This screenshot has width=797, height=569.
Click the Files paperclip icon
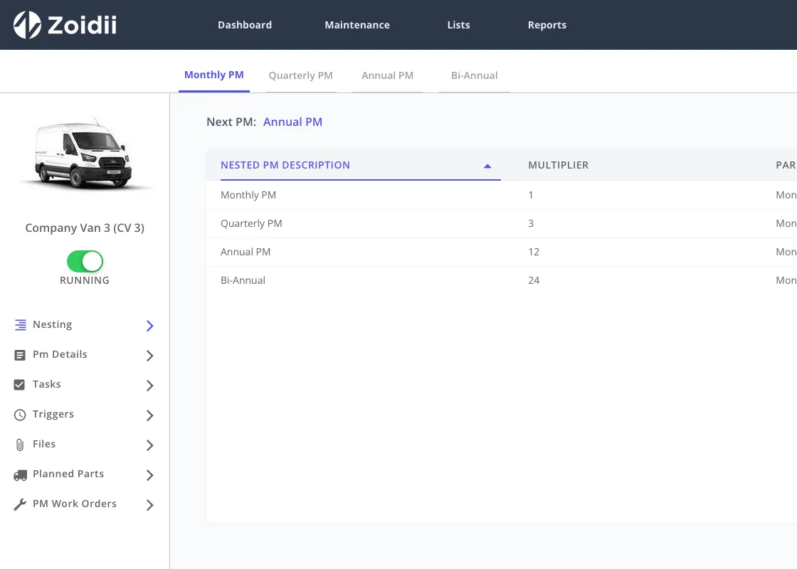coord(20,445)
